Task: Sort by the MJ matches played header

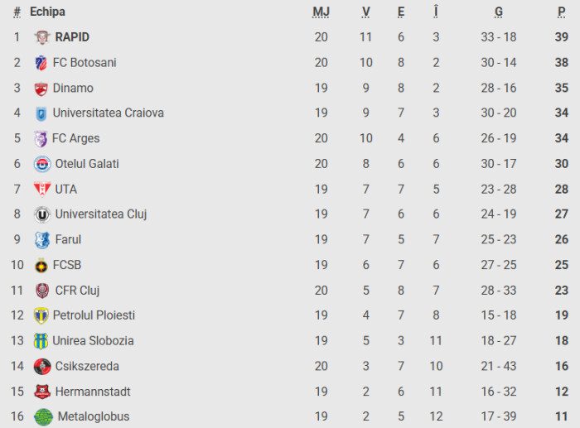Action: coord(321,12)
